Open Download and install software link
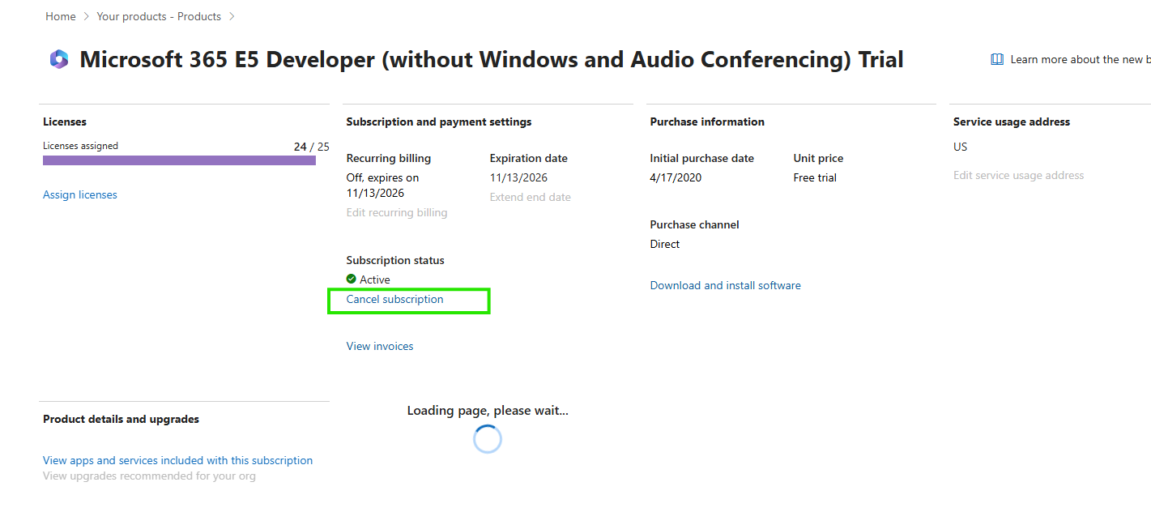Image resolution: width=1151 pixels, height=512 pixels. click(x=726, y=285)
